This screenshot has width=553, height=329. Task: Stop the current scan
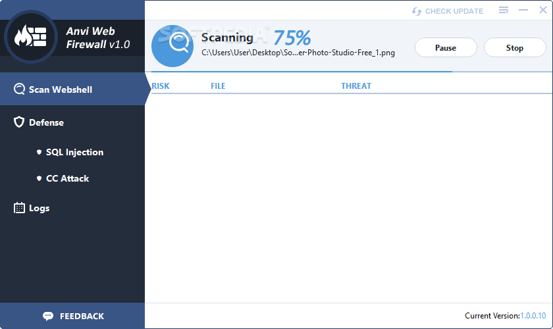coord(515,47)
